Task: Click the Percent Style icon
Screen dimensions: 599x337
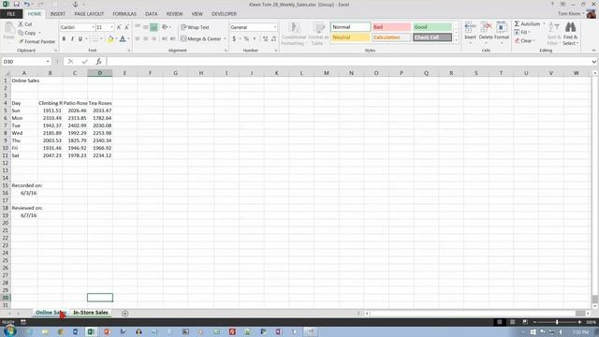Action: [x=246, y=38]
